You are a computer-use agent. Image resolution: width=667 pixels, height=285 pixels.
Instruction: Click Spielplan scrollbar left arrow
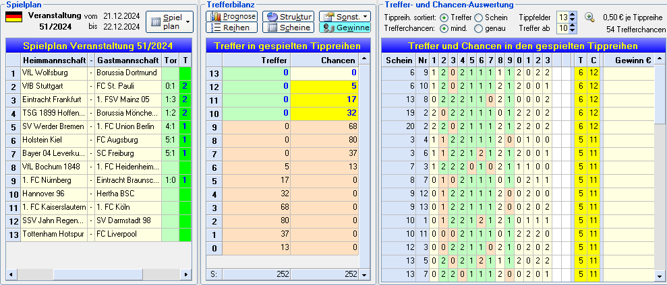(10, 274)
